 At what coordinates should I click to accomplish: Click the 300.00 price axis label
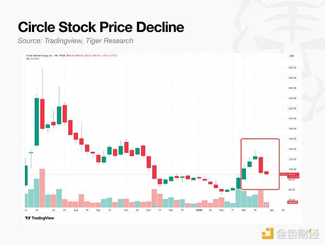293,67
